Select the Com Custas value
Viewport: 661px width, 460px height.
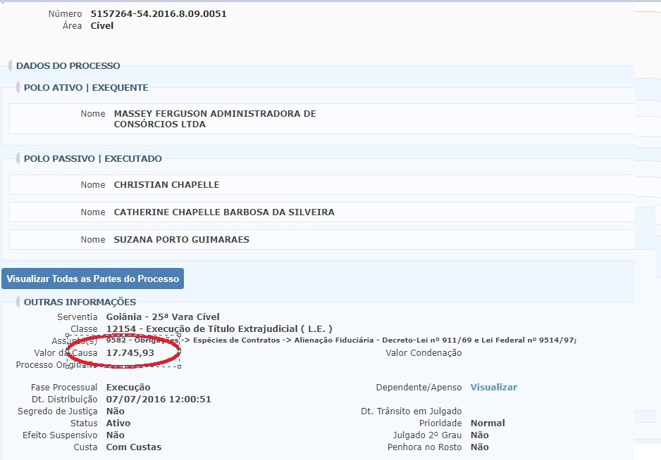pyautogui.click(x=133, y=447)
